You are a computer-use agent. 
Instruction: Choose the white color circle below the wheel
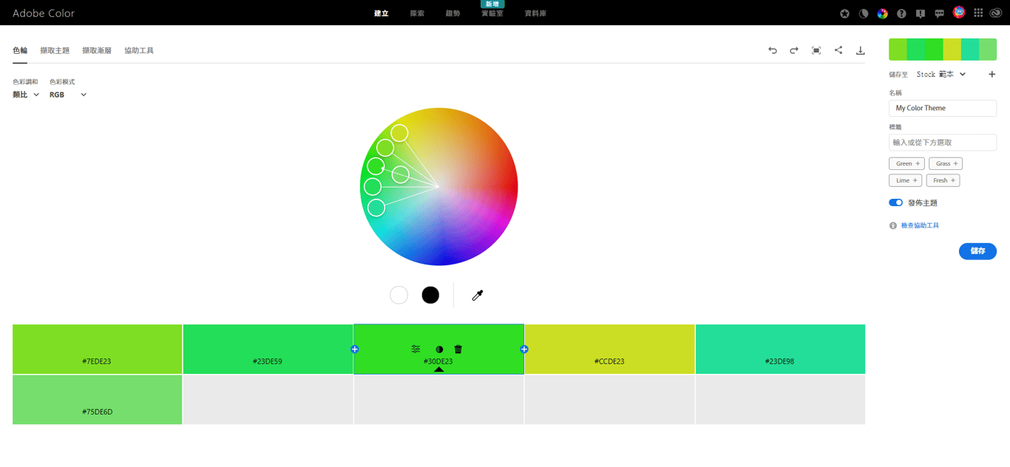(399, 295)
